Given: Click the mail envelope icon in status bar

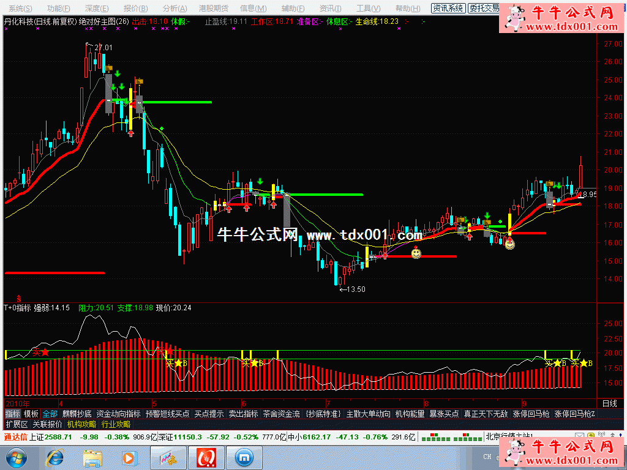Looking at the screenshot, I should click(x=579, y=436).
